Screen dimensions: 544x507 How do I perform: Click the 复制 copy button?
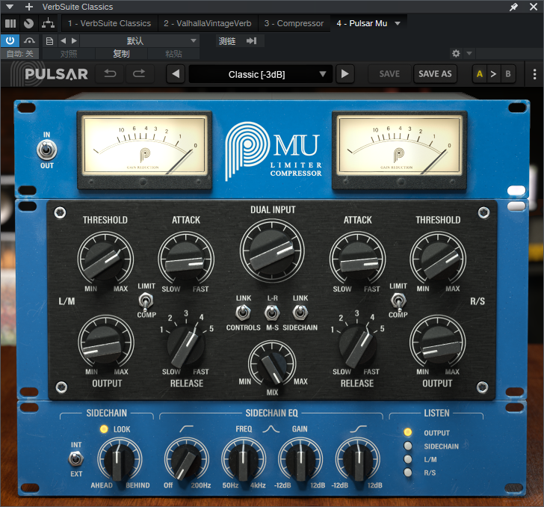121,54
